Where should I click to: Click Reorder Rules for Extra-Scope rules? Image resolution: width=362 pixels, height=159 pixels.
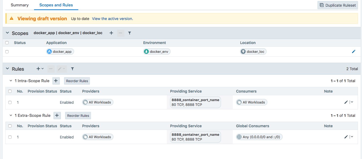coord(78,116)
